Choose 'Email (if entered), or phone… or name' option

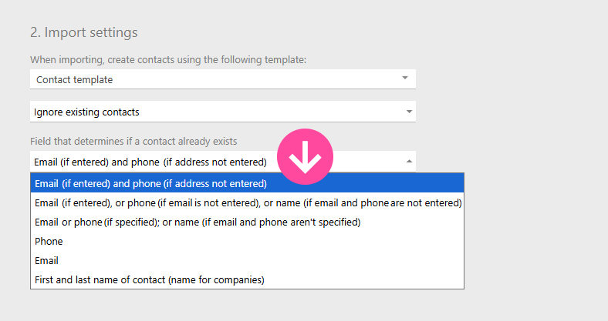(248, 203)
